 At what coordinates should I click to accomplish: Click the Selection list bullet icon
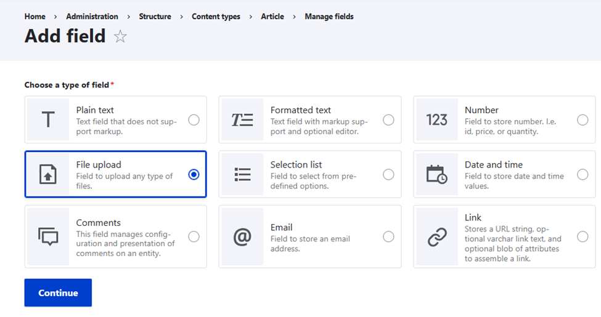tap(242, 175)
